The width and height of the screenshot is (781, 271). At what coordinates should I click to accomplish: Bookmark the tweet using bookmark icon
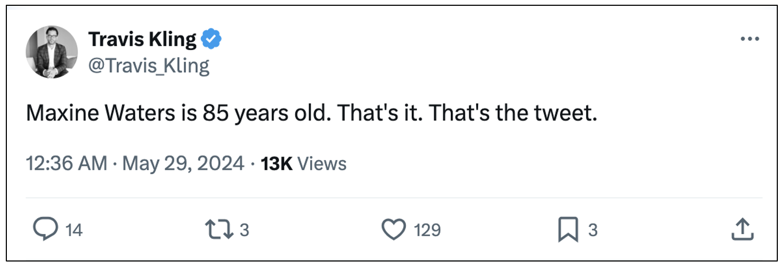click(x=568, y=230)
